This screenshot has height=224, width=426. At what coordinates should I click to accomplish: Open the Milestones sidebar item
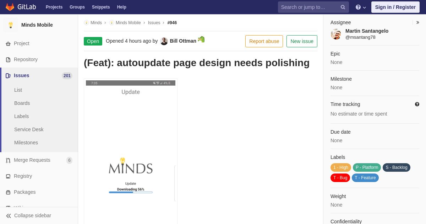coord(26,143)
